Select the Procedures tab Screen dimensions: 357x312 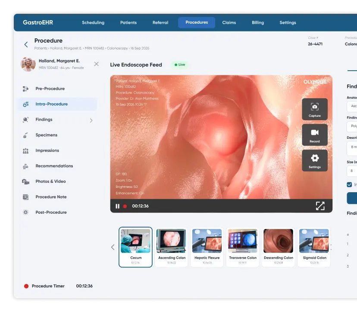197,22
